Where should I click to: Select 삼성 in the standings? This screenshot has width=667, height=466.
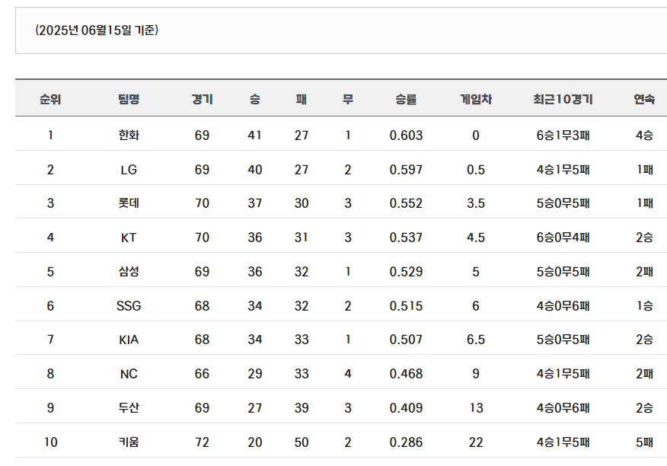(129, 272)
